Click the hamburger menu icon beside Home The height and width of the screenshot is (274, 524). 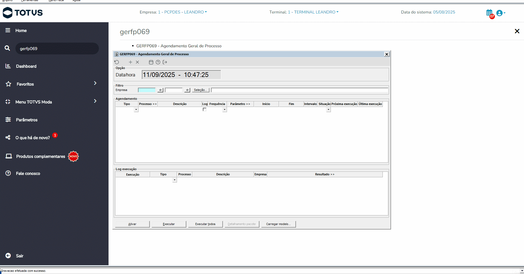[x=8, y=30]
